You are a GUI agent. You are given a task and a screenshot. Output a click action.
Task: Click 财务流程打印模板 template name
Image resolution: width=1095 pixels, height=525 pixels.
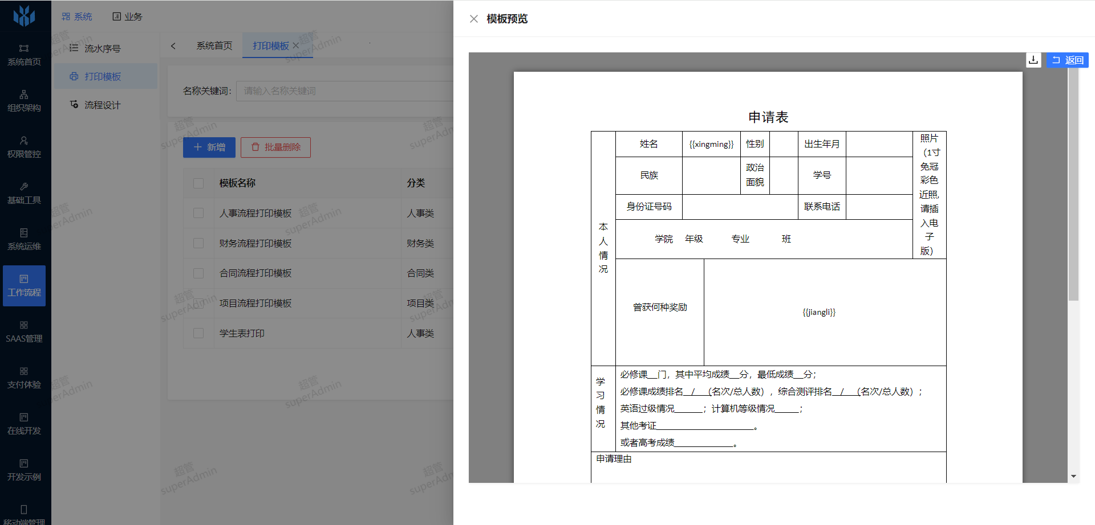[255, 243]
